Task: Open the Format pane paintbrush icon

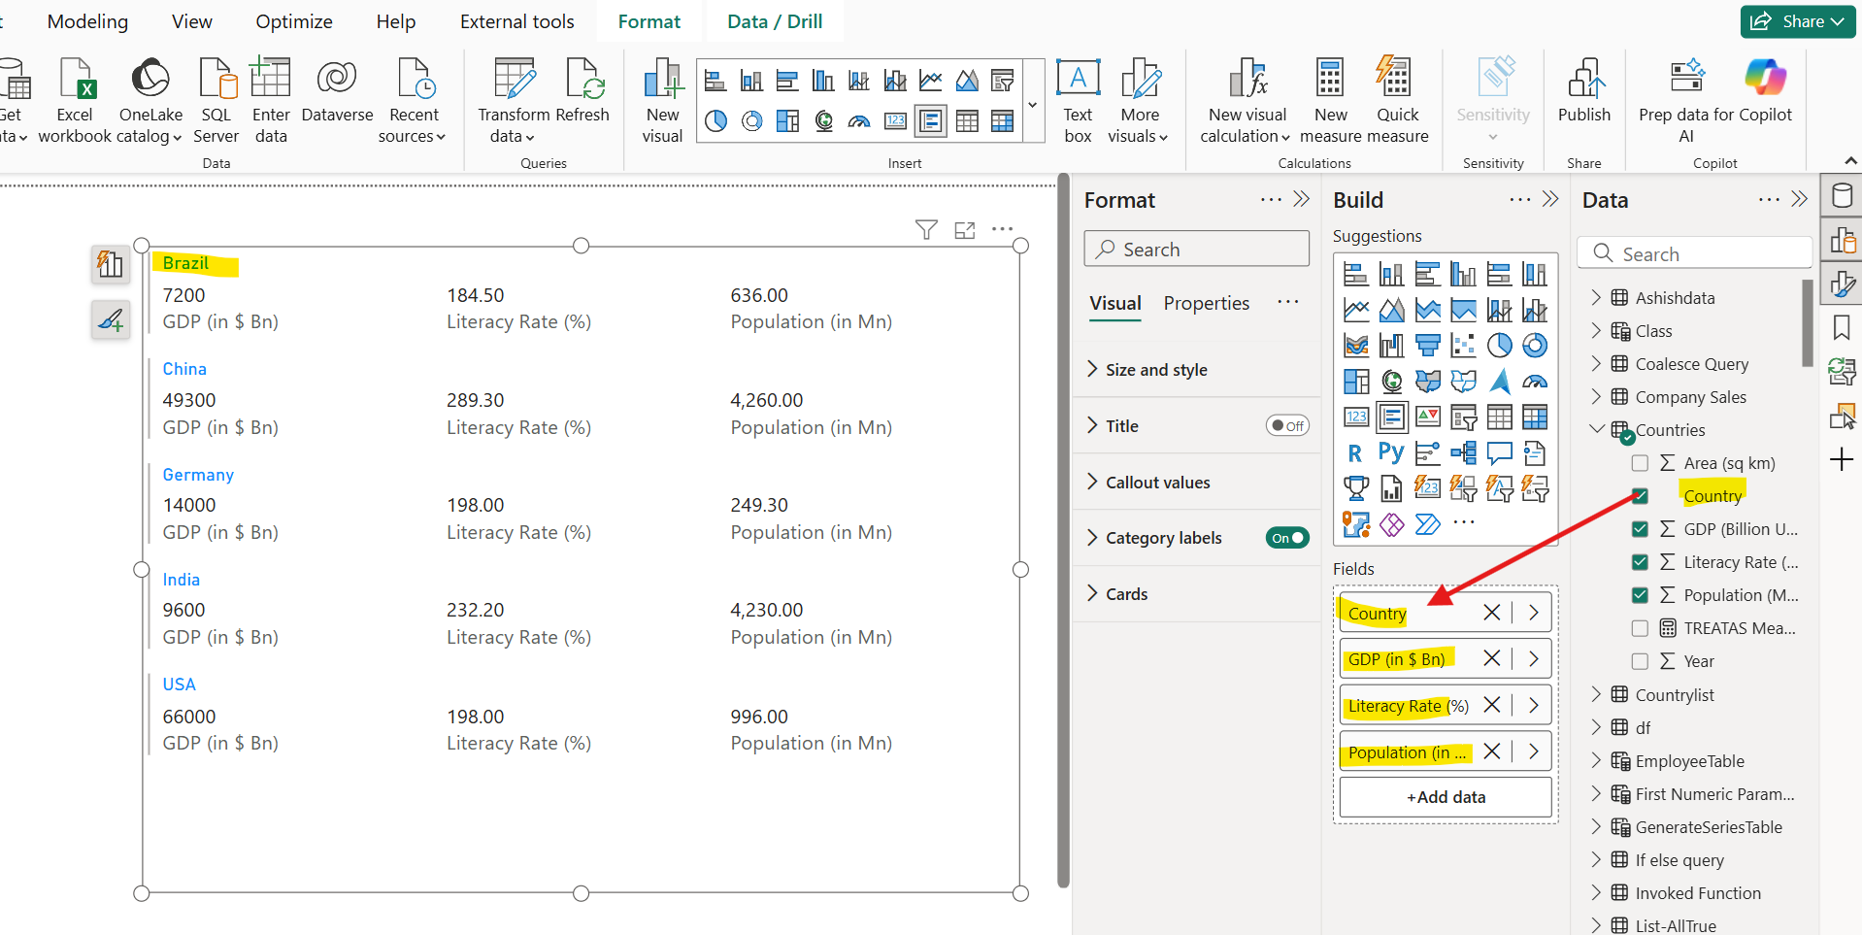Action: pyautogui.click(x=1841, y=284)
